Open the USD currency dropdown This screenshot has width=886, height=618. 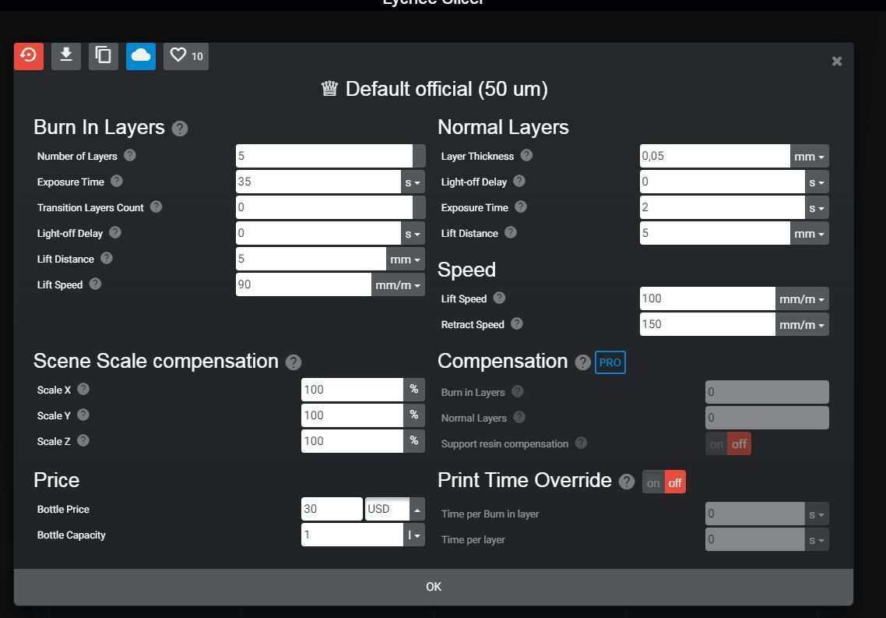tap(417, 509)
